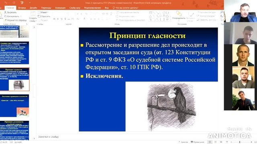Screen dimensions: 257x144
Task: Open the quick access toolbar customize arrow
Action: coord(30,3)
